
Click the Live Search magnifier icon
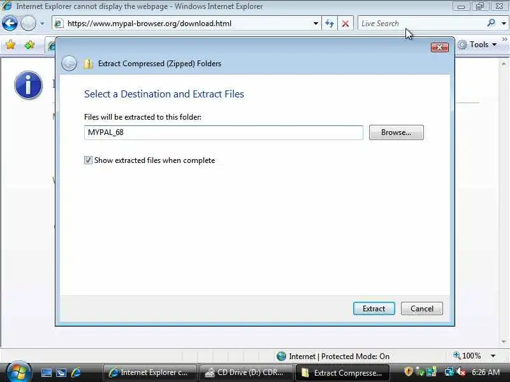tap(491, 23)
